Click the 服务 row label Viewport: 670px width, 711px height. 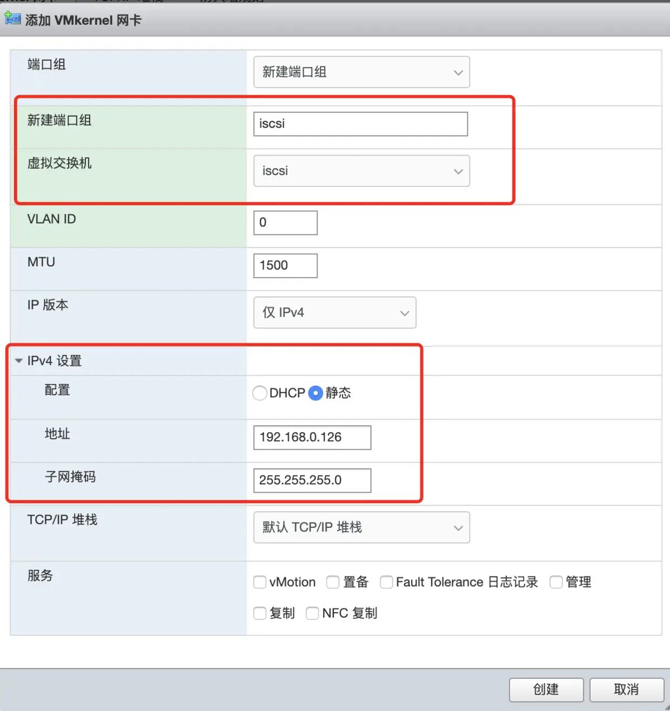40,575
